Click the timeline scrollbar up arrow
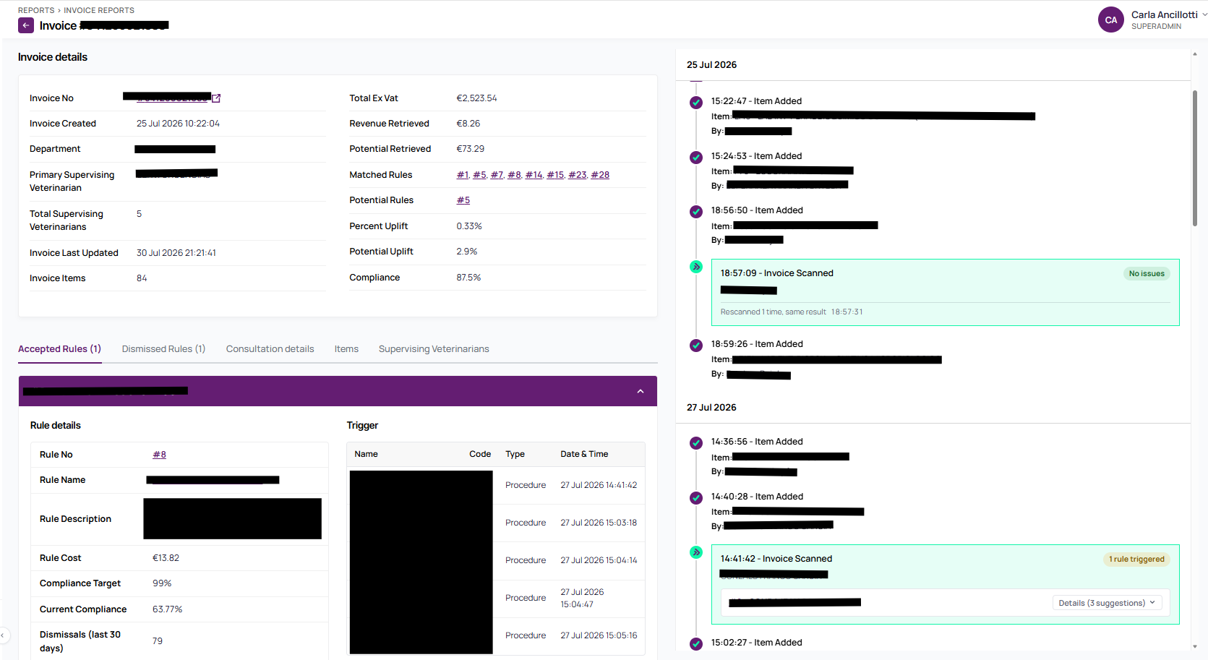 point(1195,53)
